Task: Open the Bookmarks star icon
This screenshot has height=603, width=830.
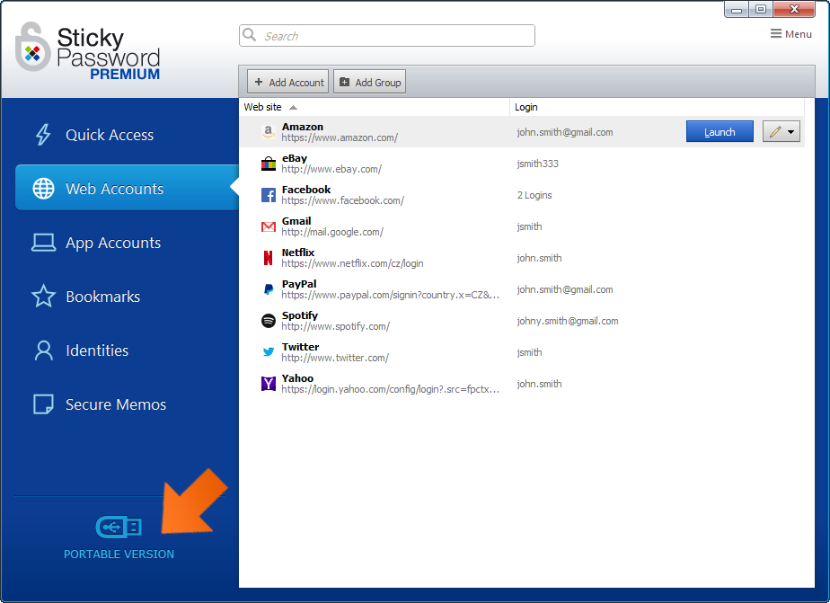Action: [x=43, y=296]
